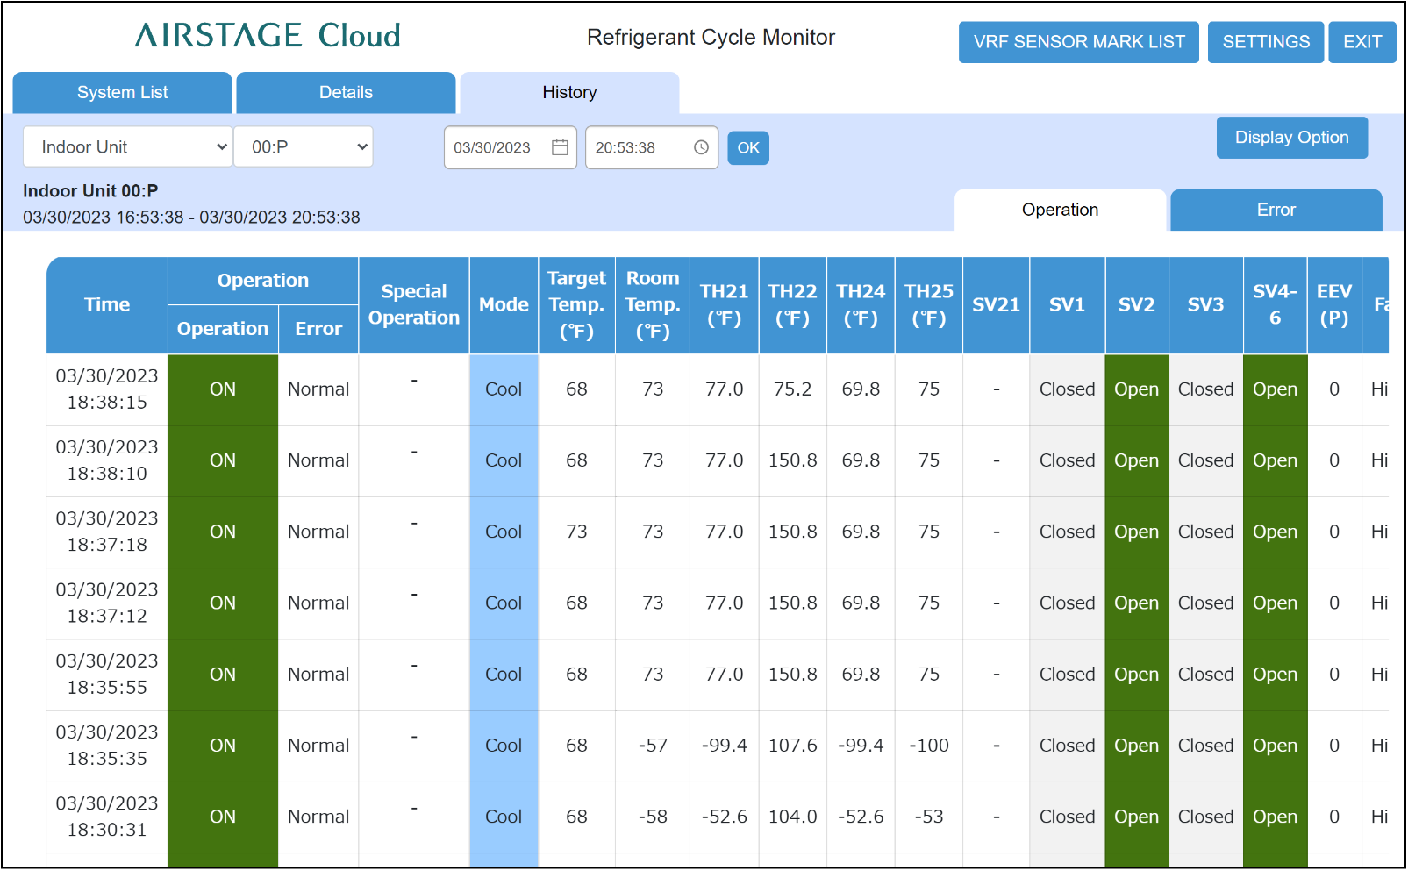
Task: Select the History tab
Action: pos(569,93)
